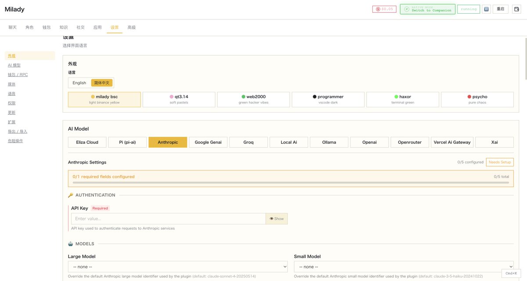The image size is (527, 281).
Task: Click the running status badge
Action: click(469, 9)
